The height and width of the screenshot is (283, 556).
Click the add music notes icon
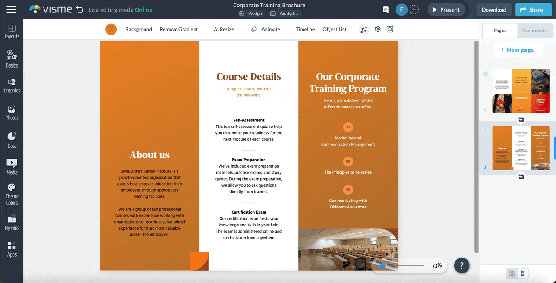coord(364,29)
